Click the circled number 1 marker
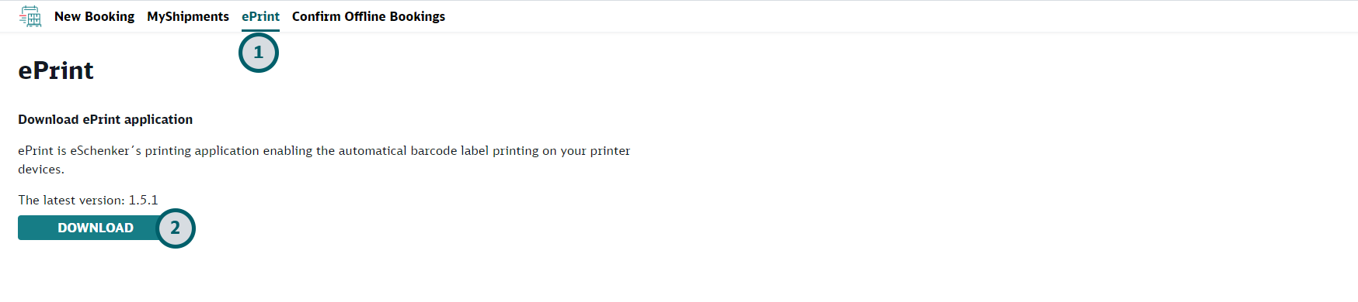 (x=259, y=53)
